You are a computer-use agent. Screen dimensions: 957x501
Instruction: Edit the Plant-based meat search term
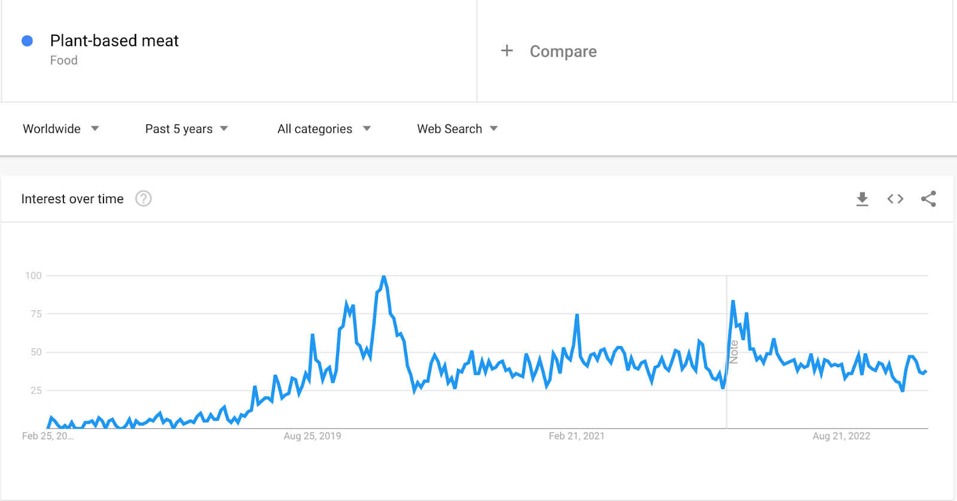click(x=114, y=41)
